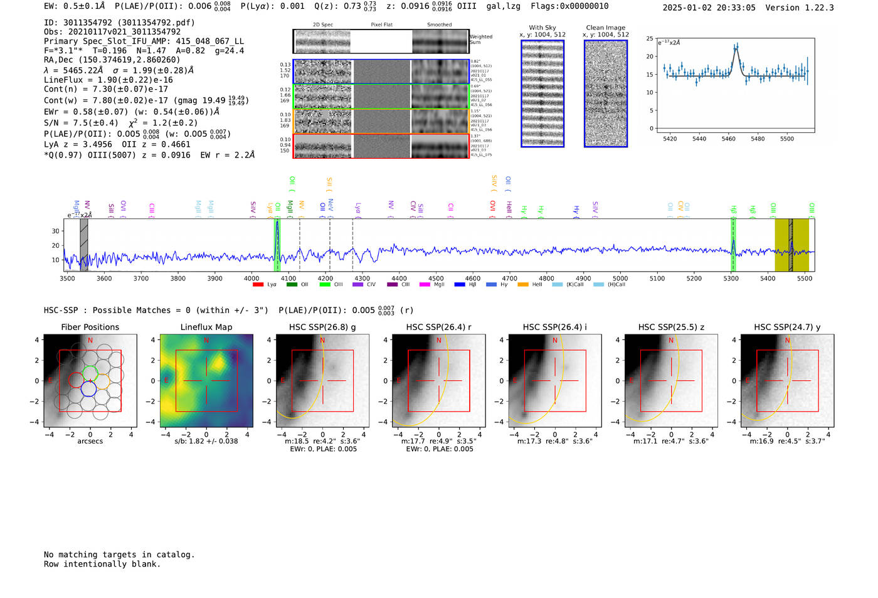Viewport: 878px width, 598px height.
Task: Click the Clean Image cutout
Action: coord(606,93)
